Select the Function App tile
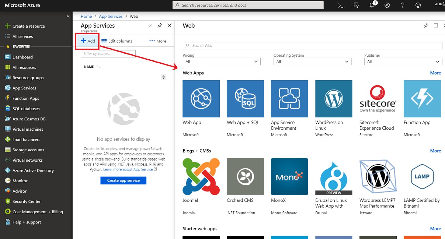This screenshot has width=445, height=239. [x=422, y=99]
